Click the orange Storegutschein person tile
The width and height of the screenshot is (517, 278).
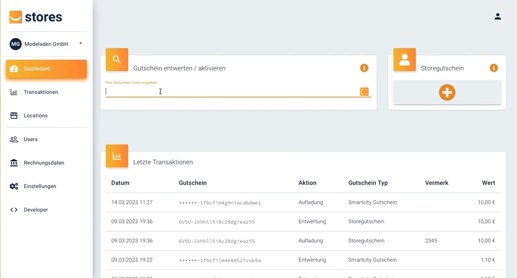coord(404,60)
